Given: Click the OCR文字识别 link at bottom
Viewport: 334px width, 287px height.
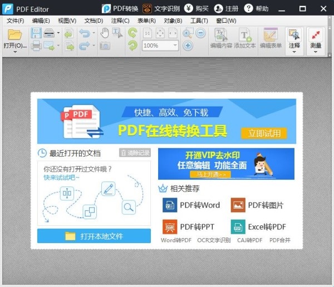Looking at the screenshot, I should [x=214, y=240].
